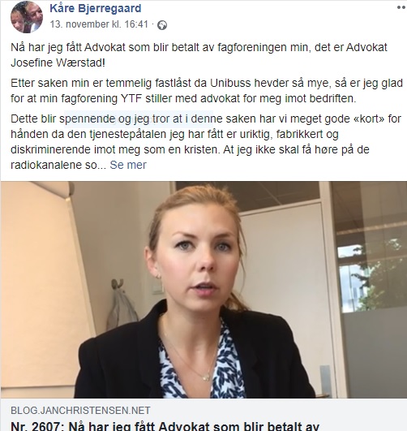The image size is (407, 431).
Task: Click the word 'Unibuss' in the post
Action: 231,83
